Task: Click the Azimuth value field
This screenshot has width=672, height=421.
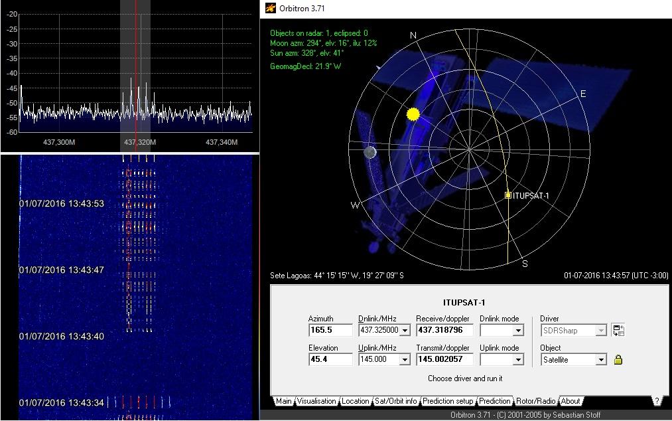Action: (330, 330)
